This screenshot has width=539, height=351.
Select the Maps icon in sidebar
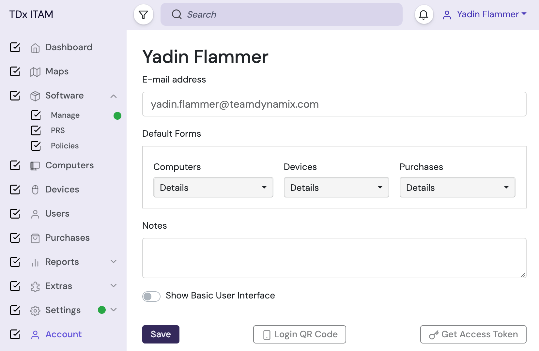coord(35,71)
